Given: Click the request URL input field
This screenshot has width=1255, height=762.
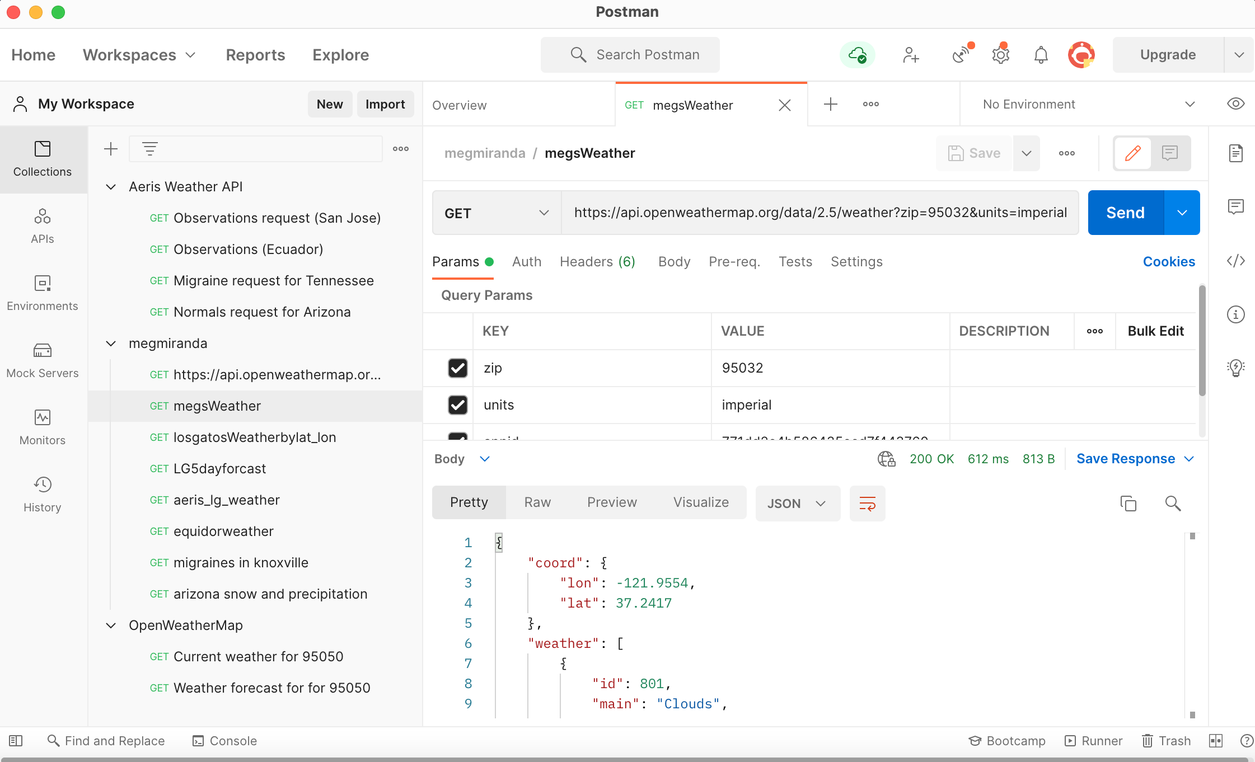Looking at the screenshot, I should [x=820, y=213].
